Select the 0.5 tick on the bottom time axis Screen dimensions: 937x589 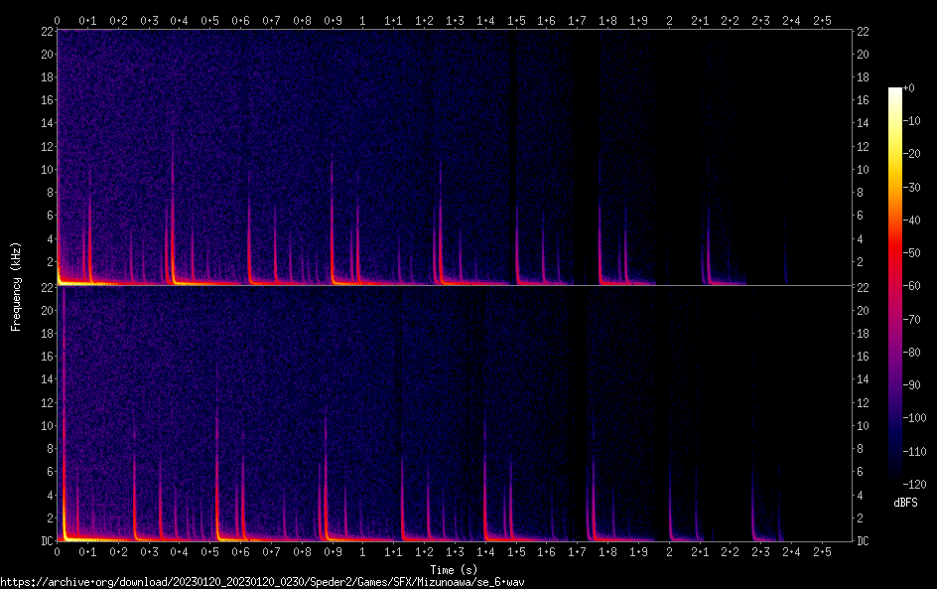tap(209, 551)
